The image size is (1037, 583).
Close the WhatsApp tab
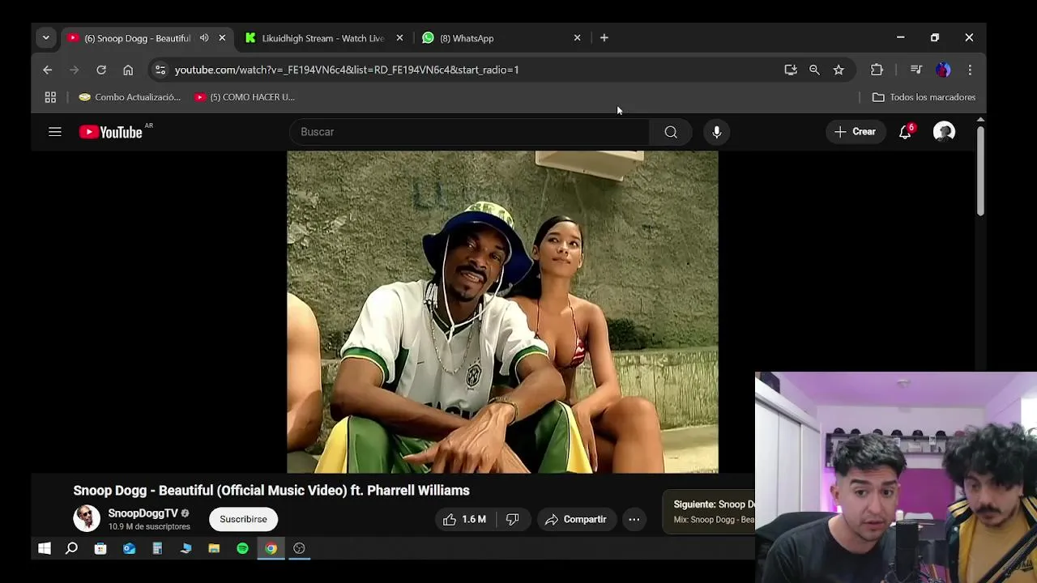pos(577,38)
